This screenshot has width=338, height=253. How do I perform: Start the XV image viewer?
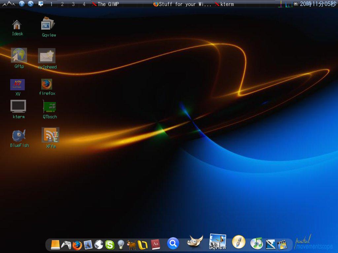point(18,84)
